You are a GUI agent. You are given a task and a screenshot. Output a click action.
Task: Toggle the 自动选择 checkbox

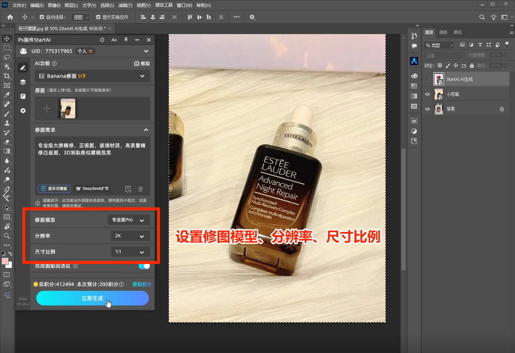pos(42,17)
